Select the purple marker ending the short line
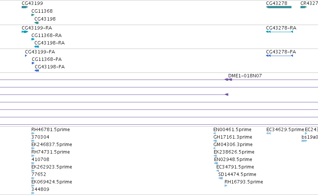Viewport: 318px width, 195px height. tap(226, 95)
